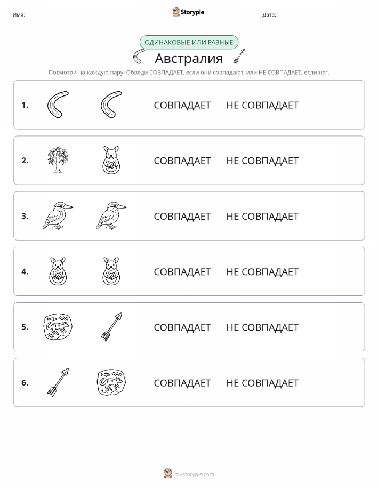The image size is (378, 489).
Task: Click the tree picture in row 2
Action: [58, 161]
